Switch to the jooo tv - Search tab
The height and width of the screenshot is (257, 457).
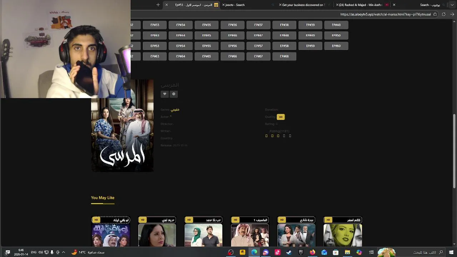pos(249,5)
